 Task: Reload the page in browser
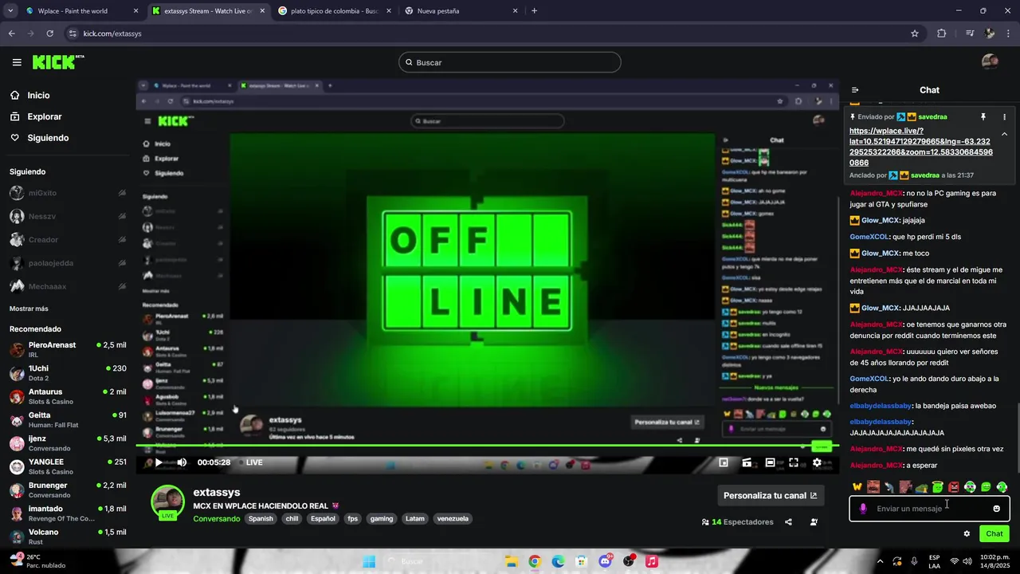49,33
